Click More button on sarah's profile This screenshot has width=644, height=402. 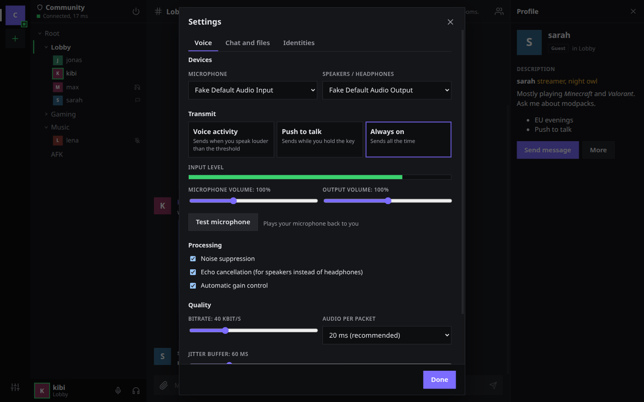click(598, 150)
